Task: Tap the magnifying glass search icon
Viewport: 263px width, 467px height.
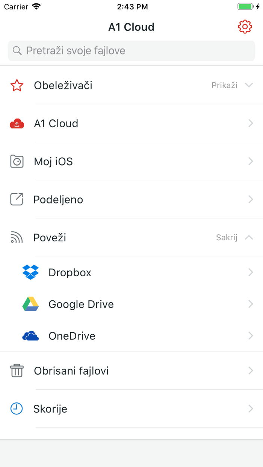Action: click(17, 51)
